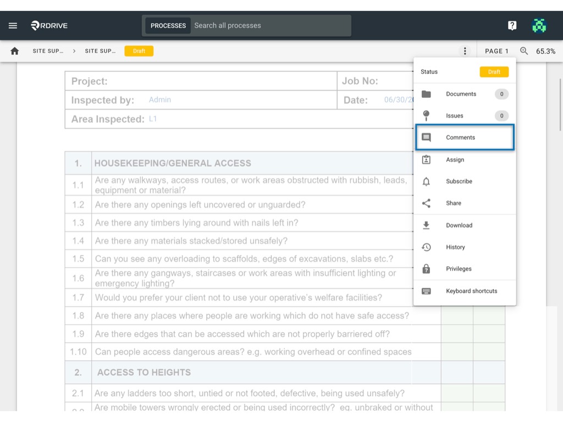Click the zoom magnifier icon

click(x=524, y=51)
